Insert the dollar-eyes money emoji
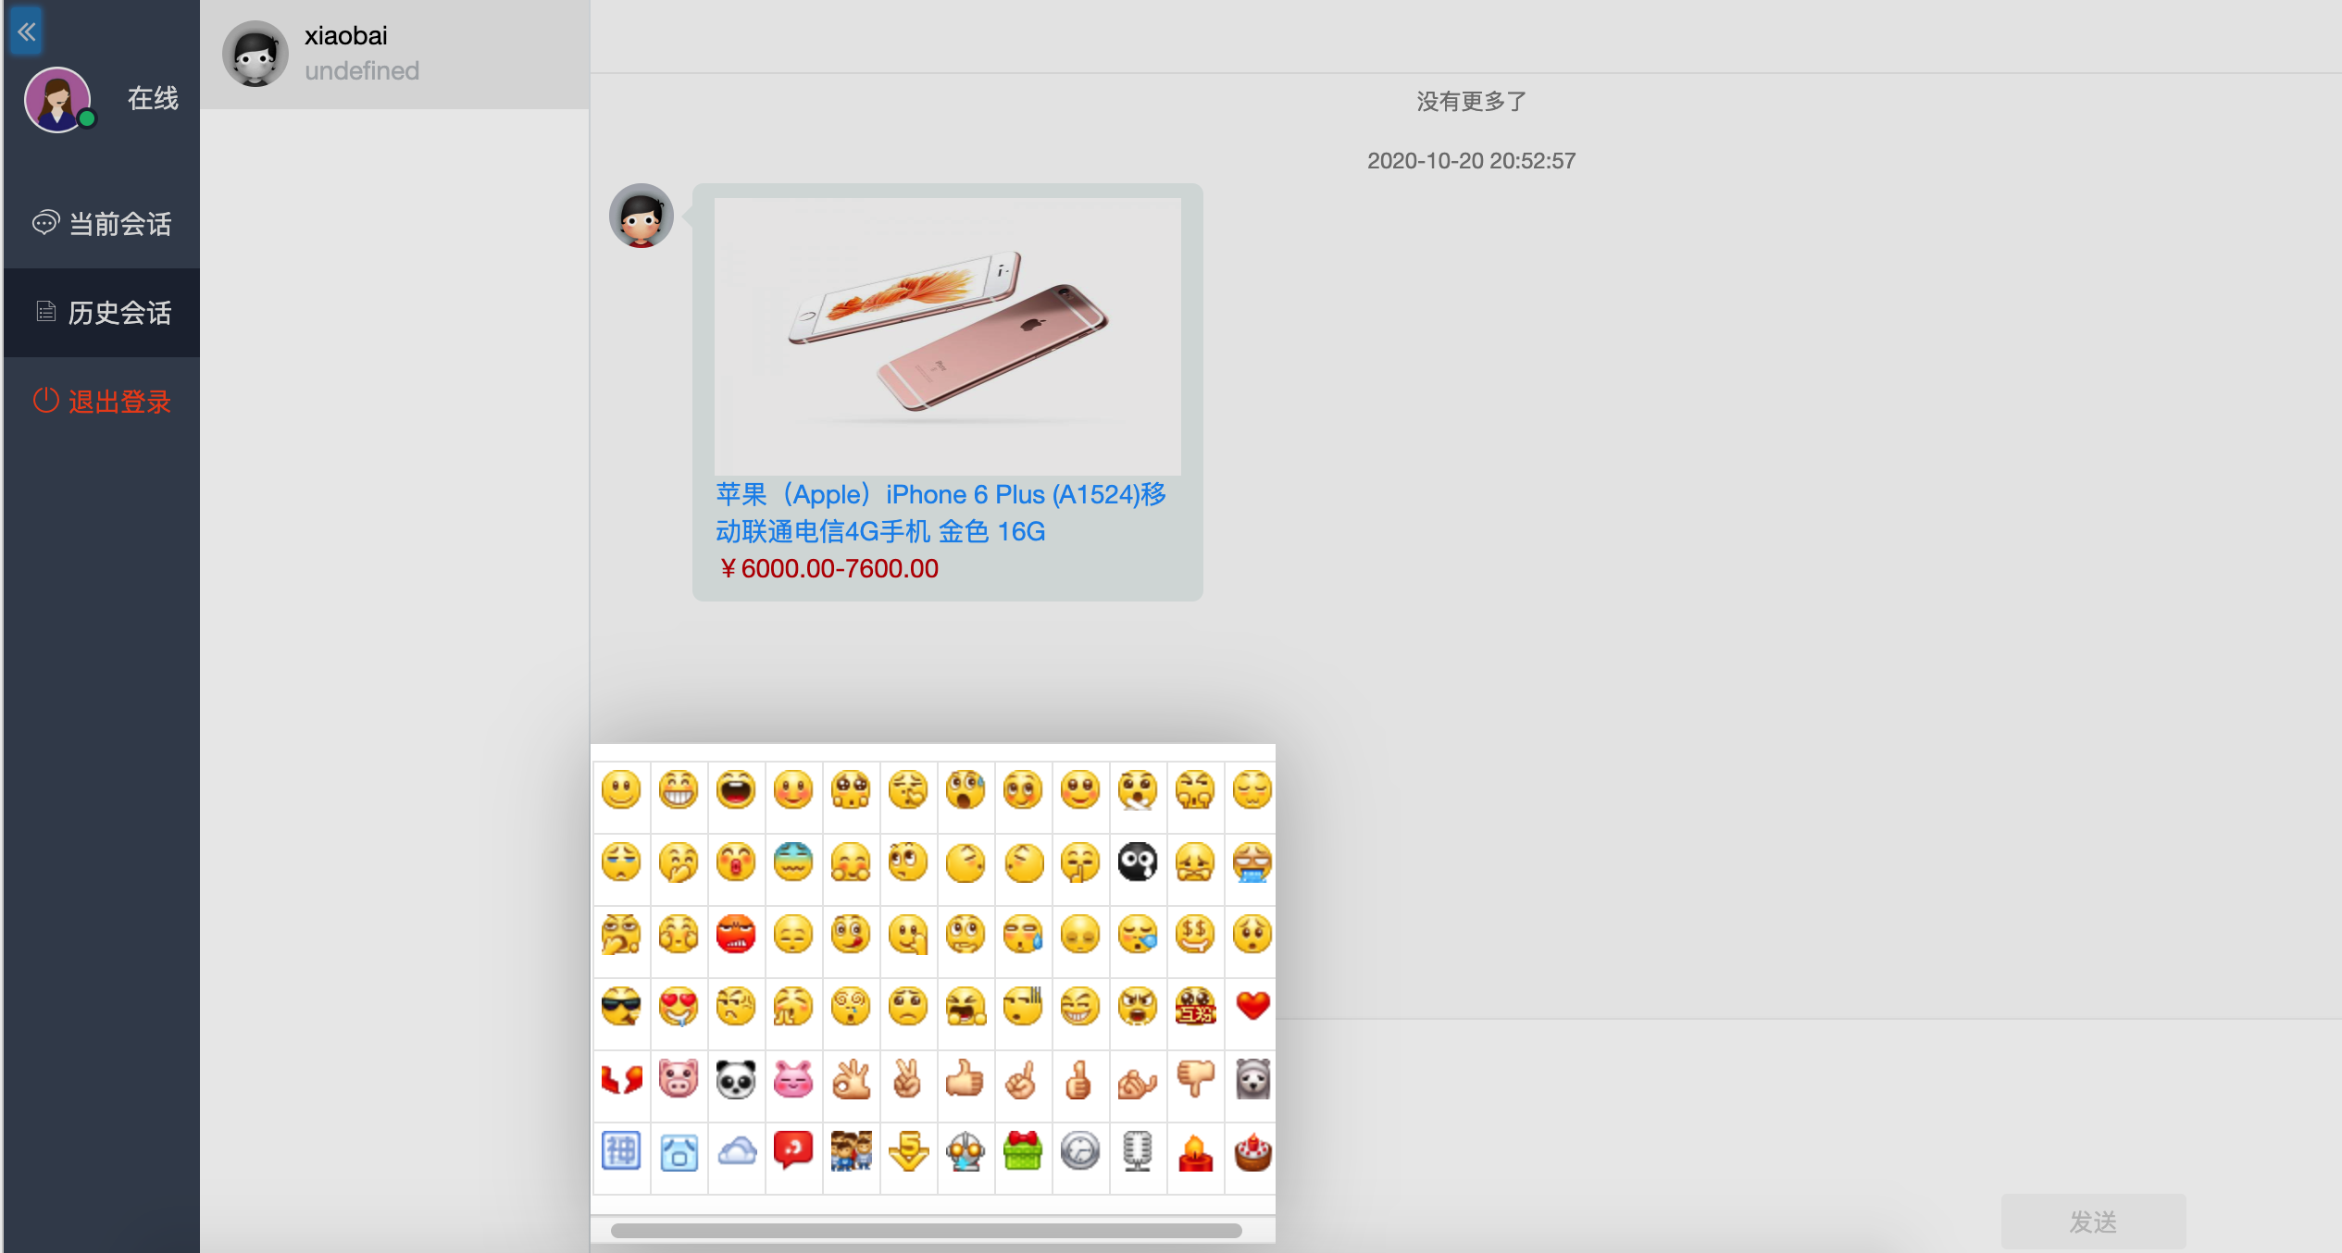Image resolution: width=2342 pixels, height=1253 pixels. pyautogui.click(x=1195, y=934)
